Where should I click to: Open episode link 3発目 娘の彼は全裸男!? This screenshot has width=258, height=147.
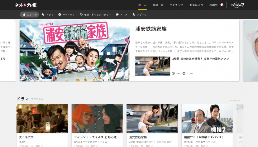pyautogui.click(x=200, y=59)
